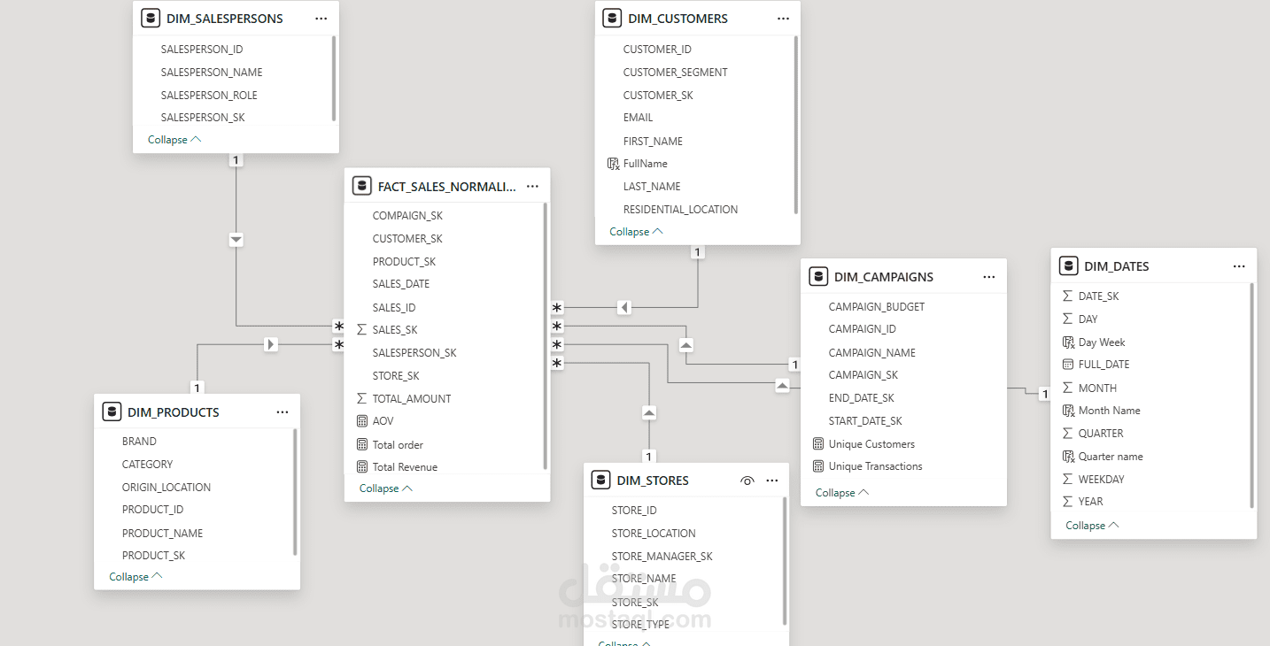Click the calendar icon beside FULL_DATE
The image size is (1270, 646).
click(1068, 365)
